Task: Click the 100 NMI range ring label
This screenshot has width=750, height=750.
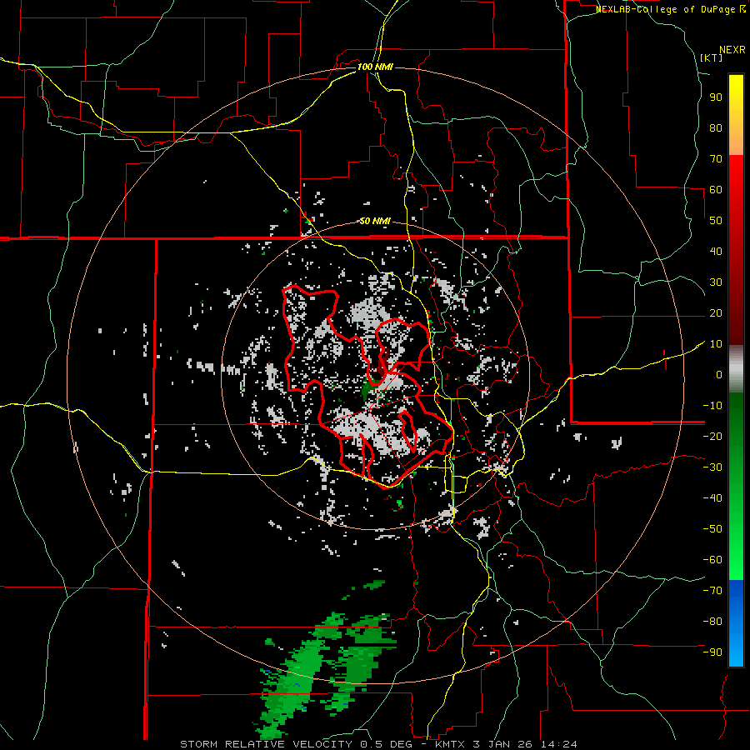Action: click(x=375, y=67)
